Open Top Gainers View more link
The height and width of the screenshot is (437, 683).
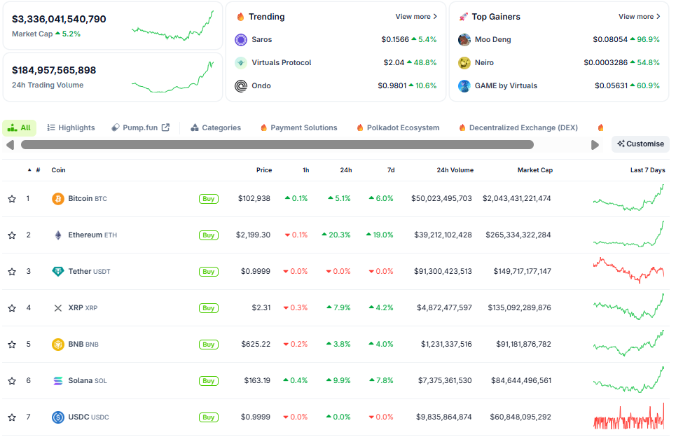click(640, 17)
